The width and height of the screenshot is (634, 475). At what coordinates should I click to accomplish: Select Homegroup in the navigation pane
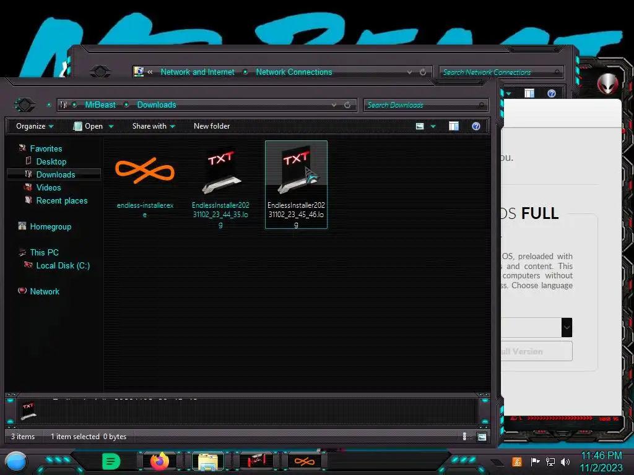pos(51,226)
